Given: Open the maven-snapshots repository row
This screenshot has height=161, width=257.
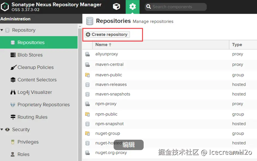Looking at the screenshot, I should click(x=170, y=94).
